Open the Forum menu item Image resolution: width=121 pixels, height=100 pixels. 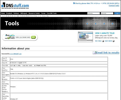43,13
